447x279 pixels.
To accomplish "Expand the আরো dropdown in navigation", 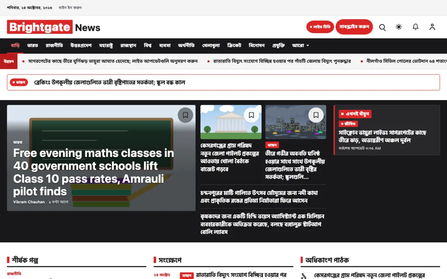I will pos(301,45).
